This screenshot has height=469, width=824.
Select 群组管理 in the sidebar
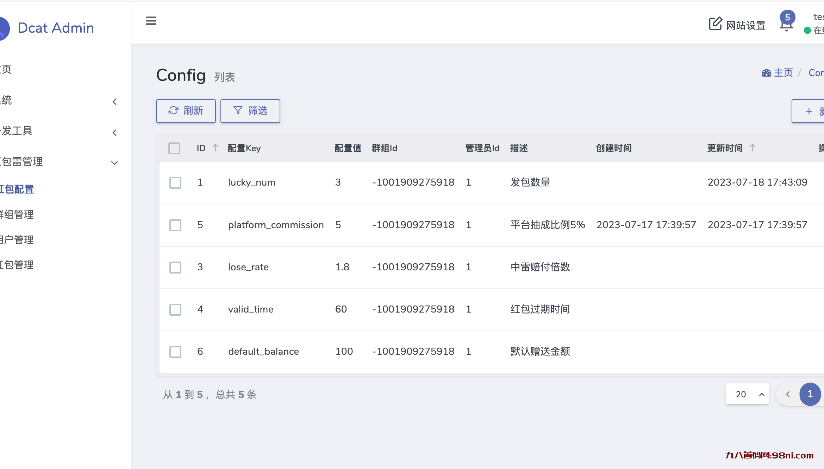(17, 214)
